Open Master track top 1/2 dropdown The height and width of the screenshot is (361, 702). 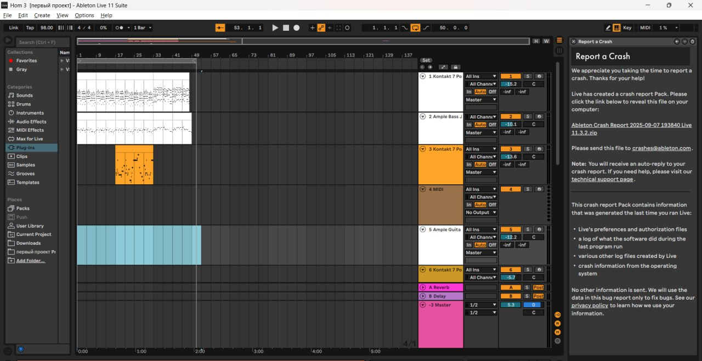point(481,305)
